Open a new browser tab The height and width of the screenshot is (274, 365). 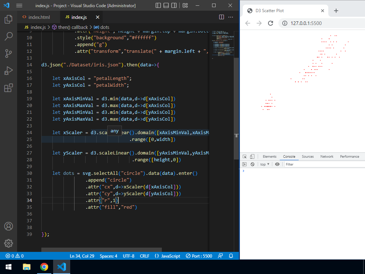coord(336,10)
